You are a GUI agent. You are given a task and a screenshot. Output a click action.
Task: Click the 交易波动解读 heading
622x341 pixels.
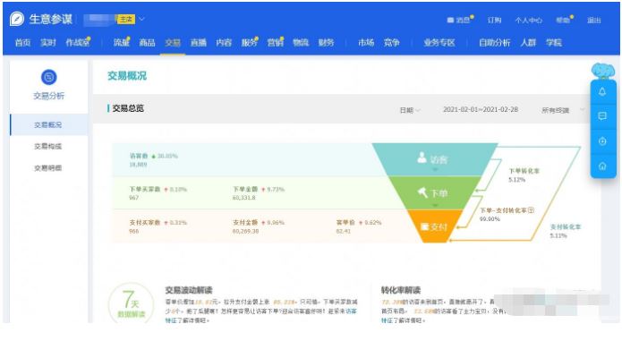coord(189,290)
